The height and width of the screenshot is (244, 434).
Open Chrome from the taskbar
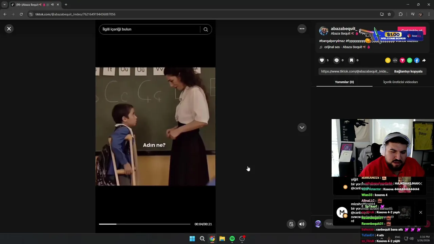212,239
